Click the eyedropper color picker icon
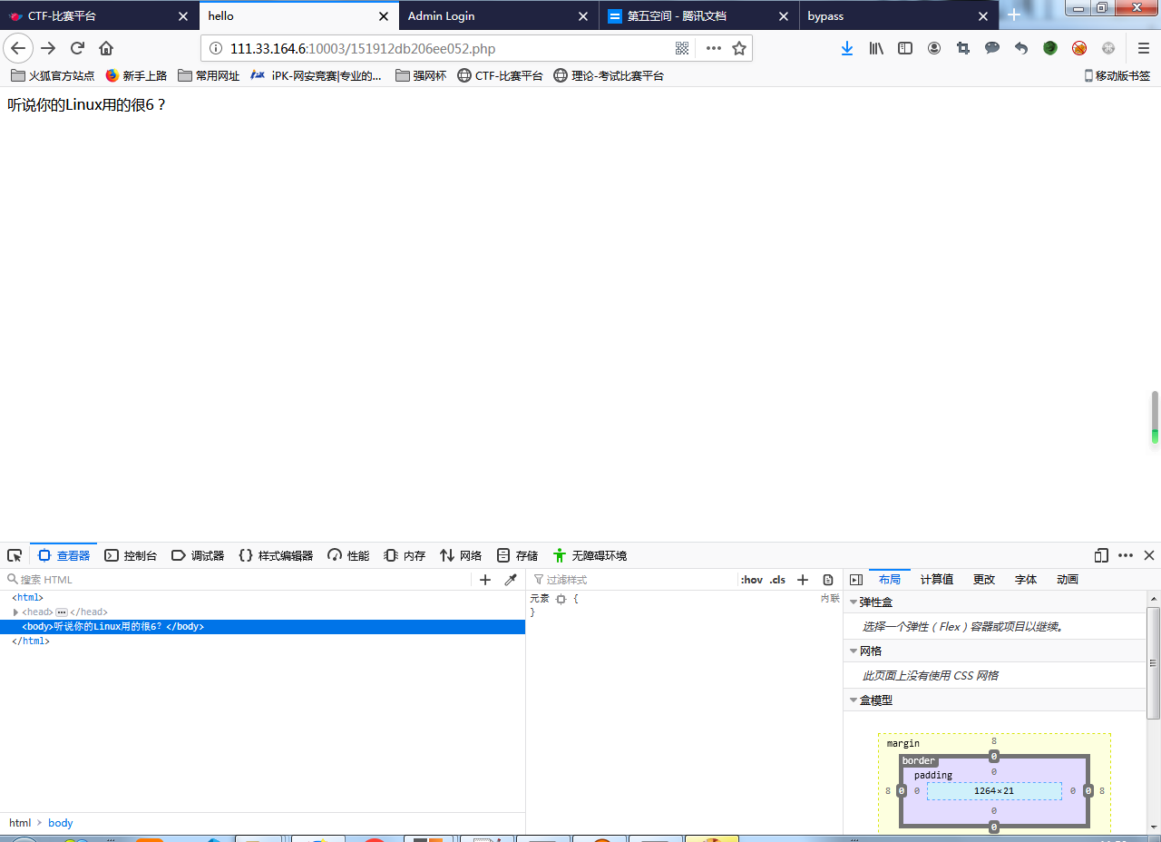The height and width of the screenshot is (842, 1161). click(511, 580)
